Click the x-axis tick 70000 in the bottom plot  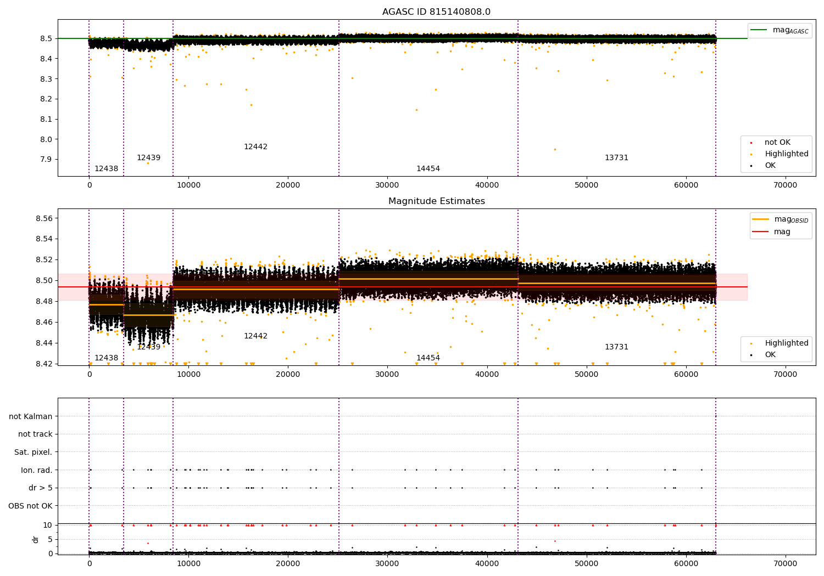[785, 564]
